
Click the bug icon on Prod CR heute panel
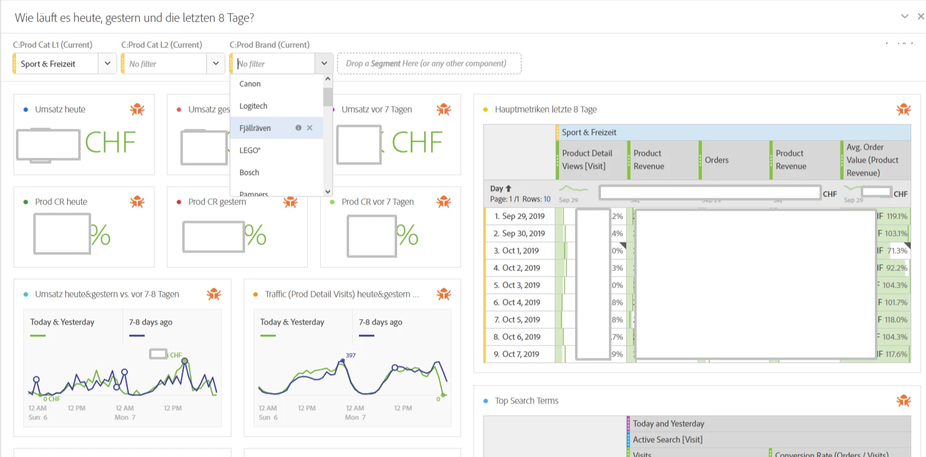[x=137, y=202]
